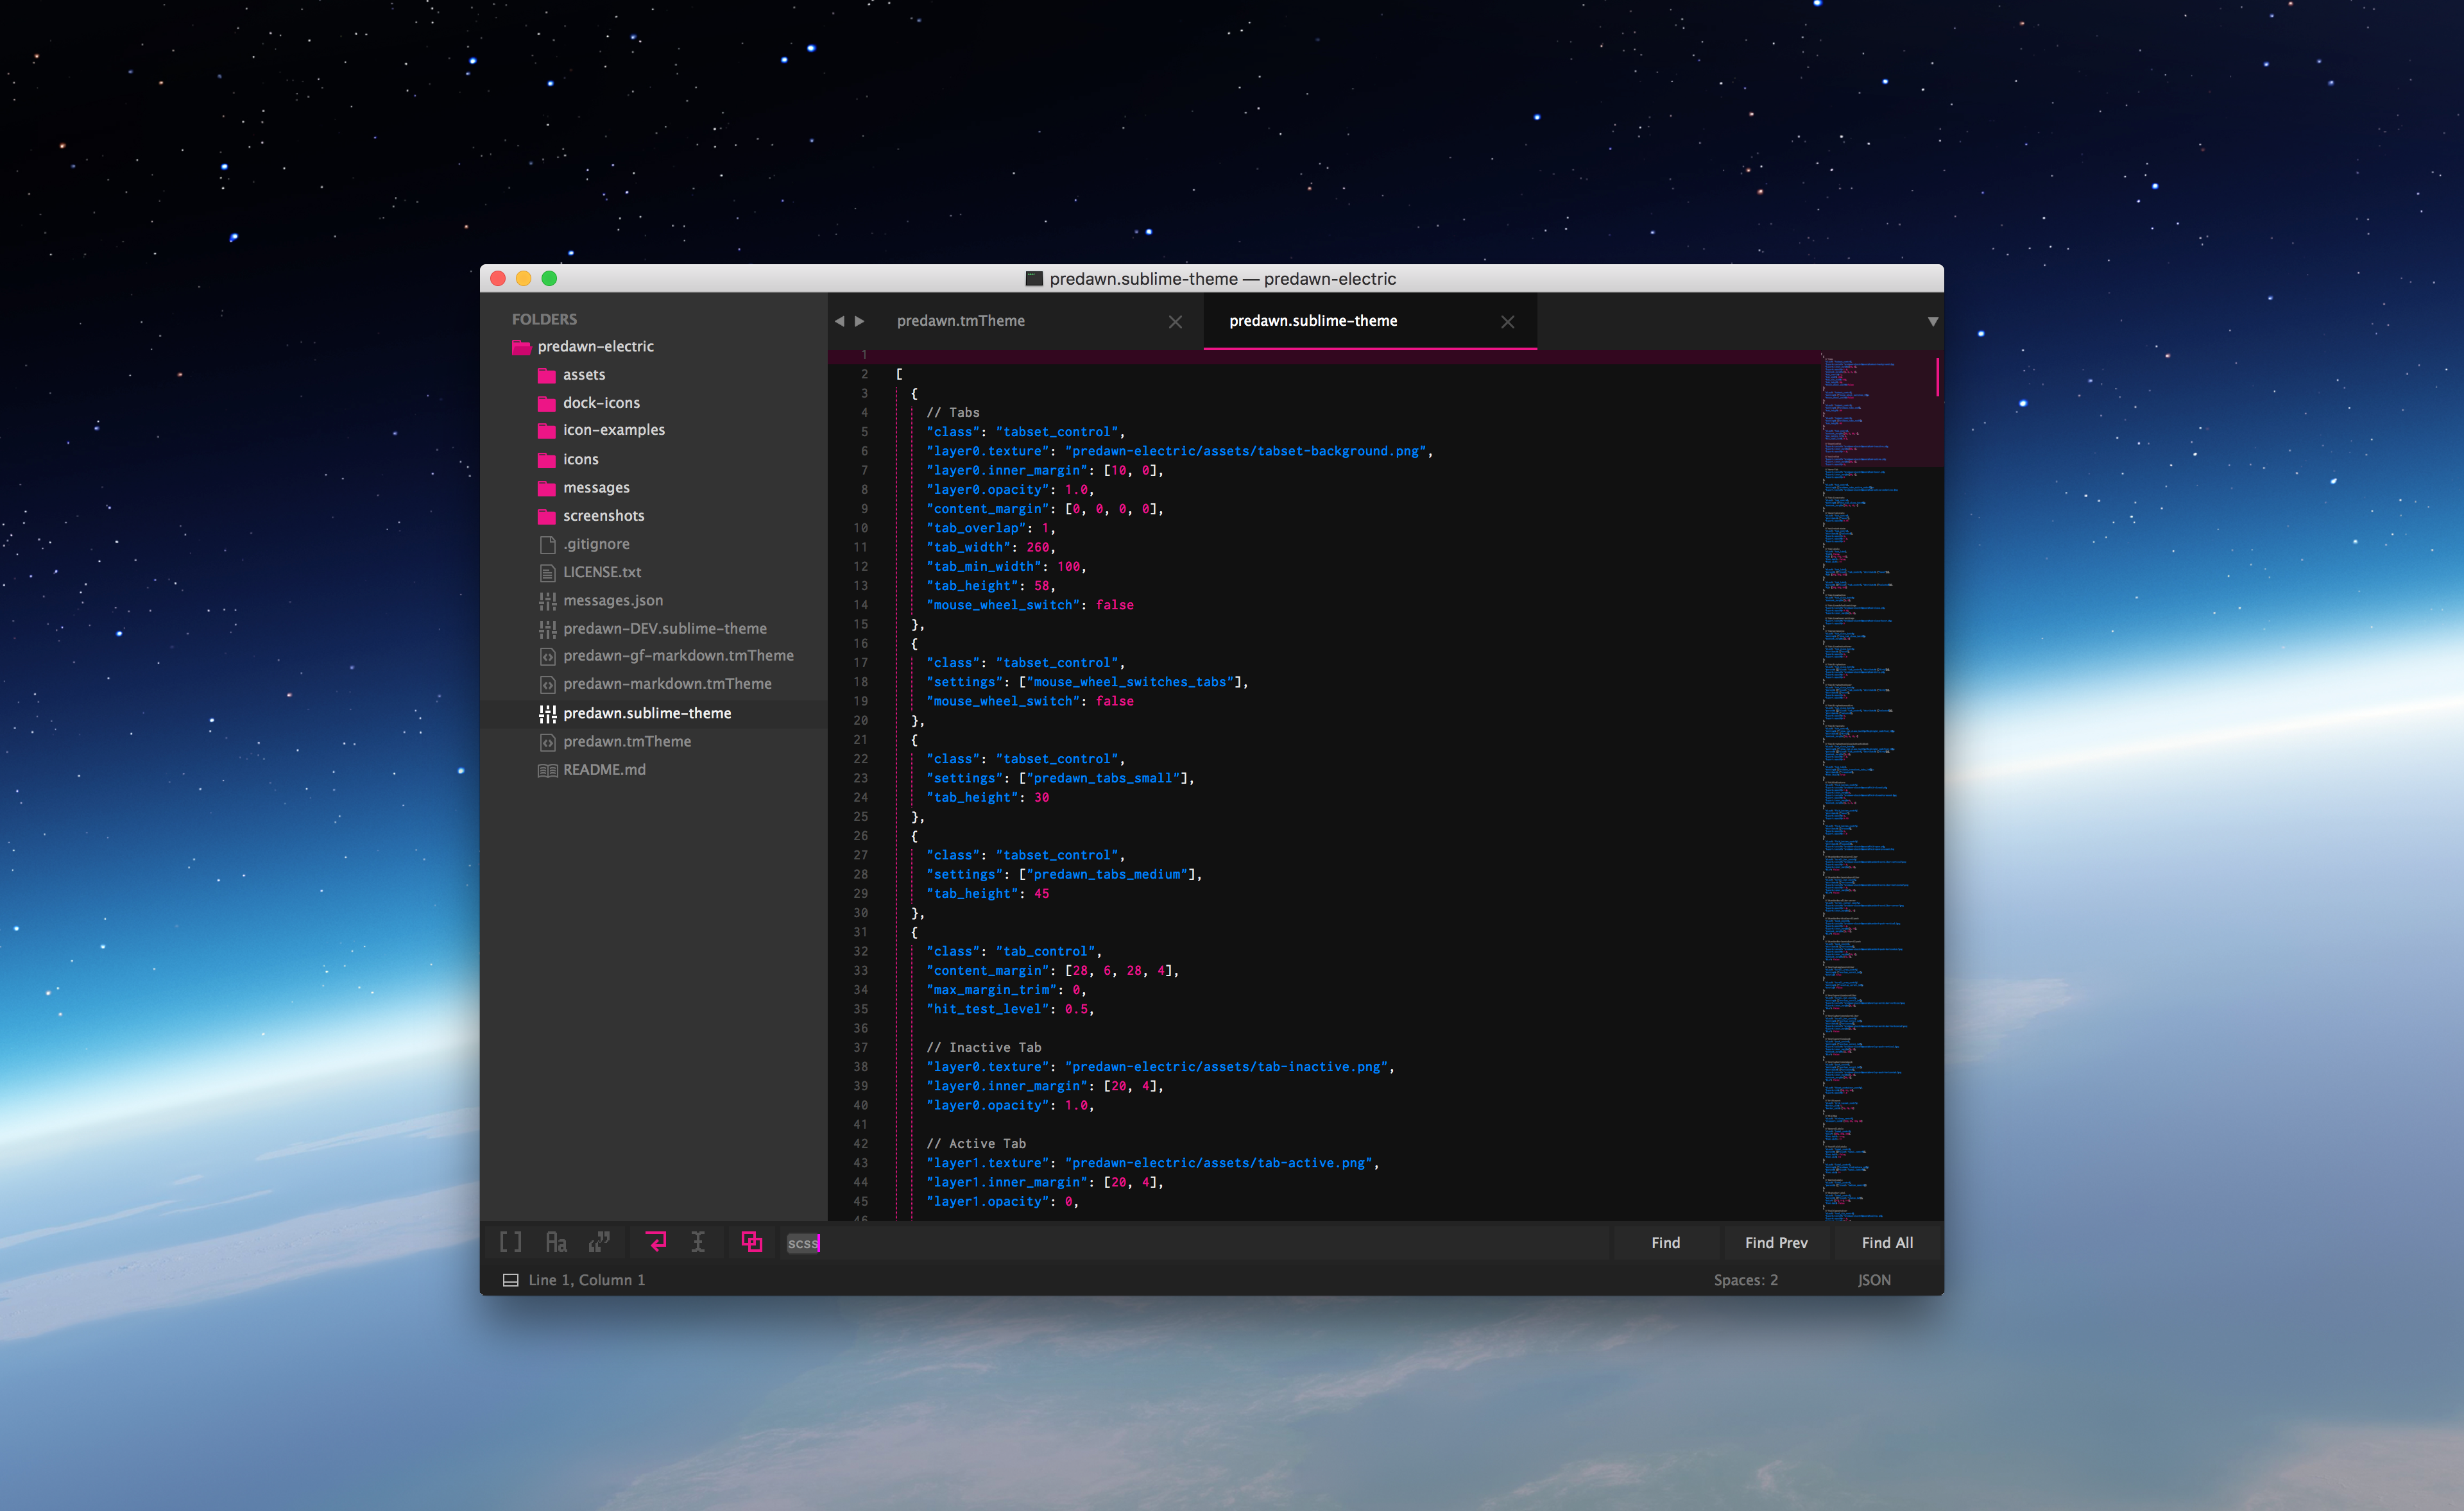Viewport: 2464px width, 1511px height.
Task: Open the tab list dropdown arrow
Action: click(x=1932, y=321)
